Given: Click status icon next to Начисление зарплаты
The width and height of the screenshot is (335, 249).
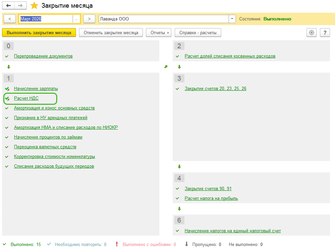Looking at the screenshot, I should coord(7,89).
